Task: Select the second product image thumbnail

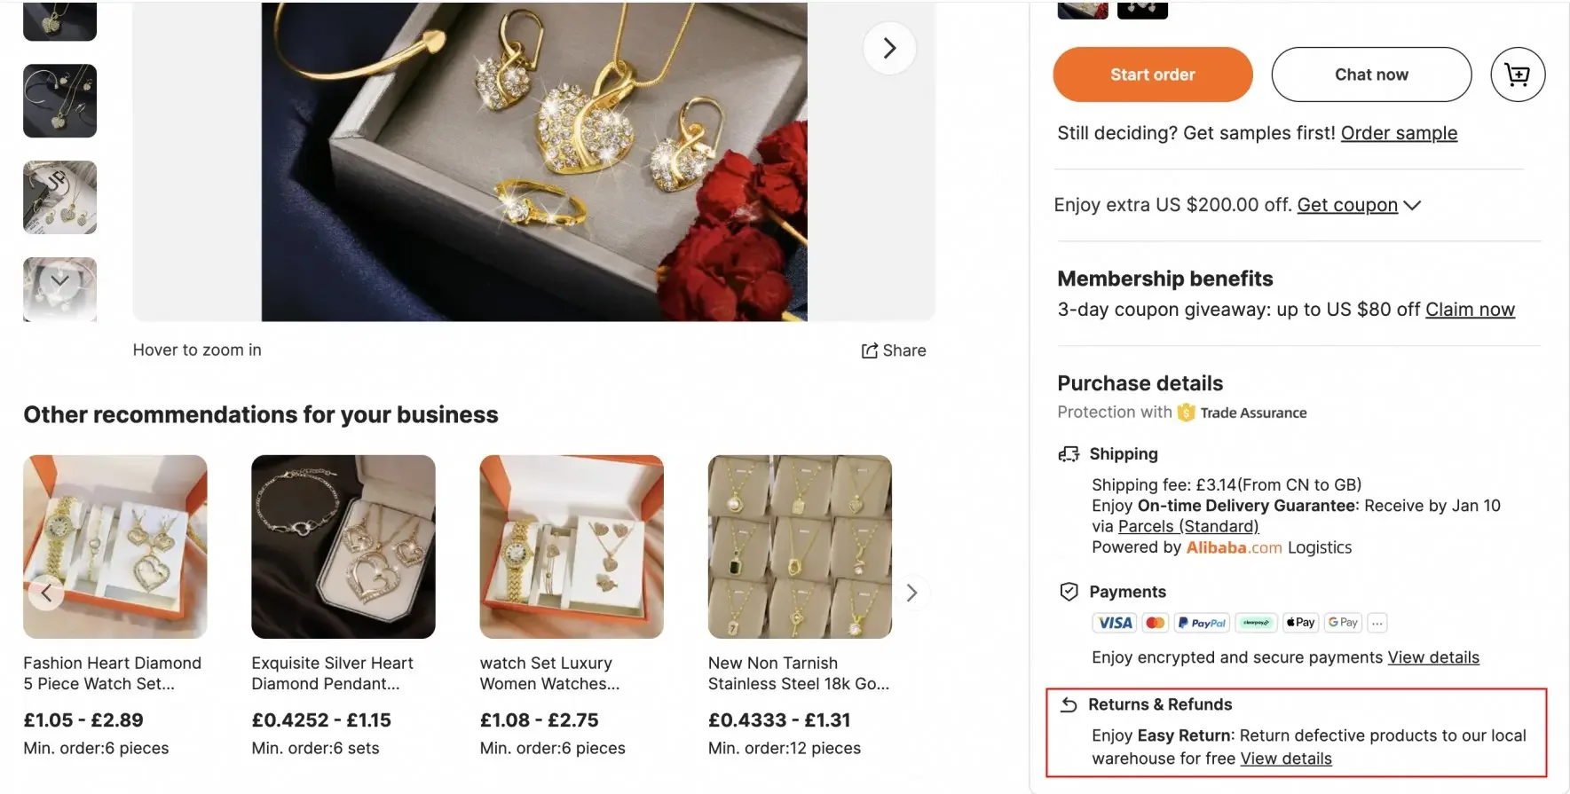Action: coord(59,101)
